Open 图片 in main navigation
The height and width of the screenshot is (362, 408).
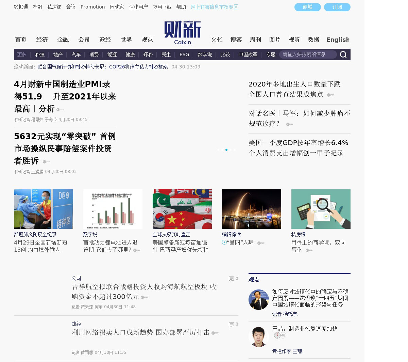point(275,40)
